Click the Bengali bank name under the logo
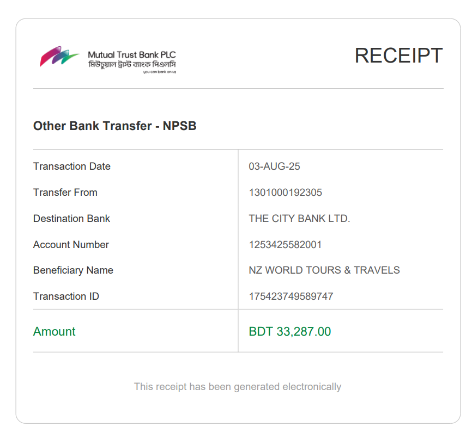Screen dimensions: 472x439 coord(131,65)
